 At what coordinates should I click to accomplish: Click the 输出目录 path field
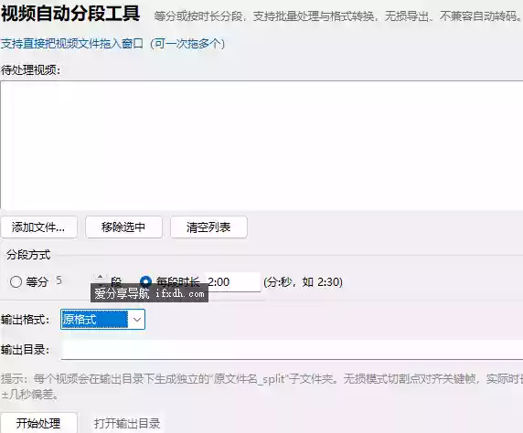point(292,350)
